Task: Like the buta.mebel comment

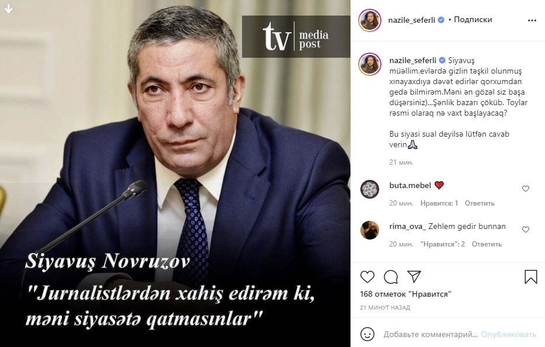Action: coord(526,189)
